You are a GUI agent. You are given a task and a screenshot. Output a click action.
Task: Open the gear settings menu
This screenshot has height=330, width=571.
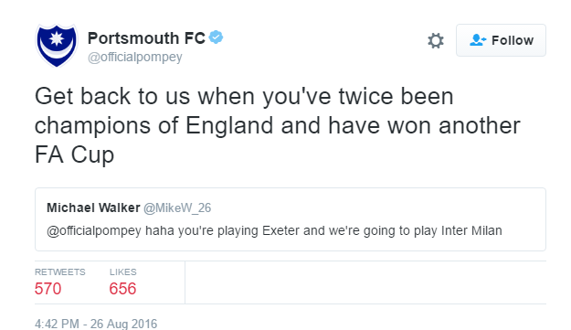[x=436, y=40]
